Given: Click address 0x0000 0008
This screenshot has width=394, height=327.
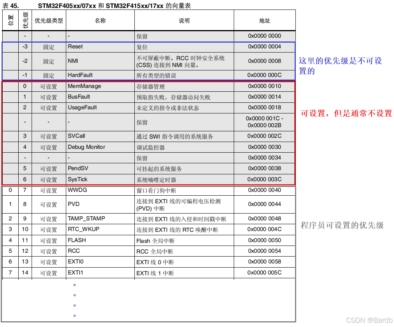Looking at the screenshot, I should (265, 61).
